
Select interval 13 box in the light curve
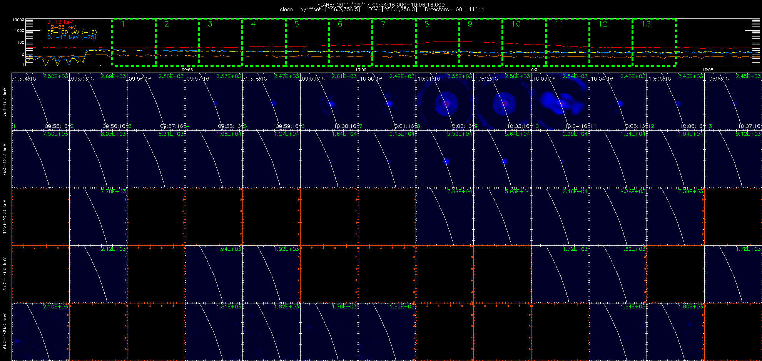(x=654, y=42)
